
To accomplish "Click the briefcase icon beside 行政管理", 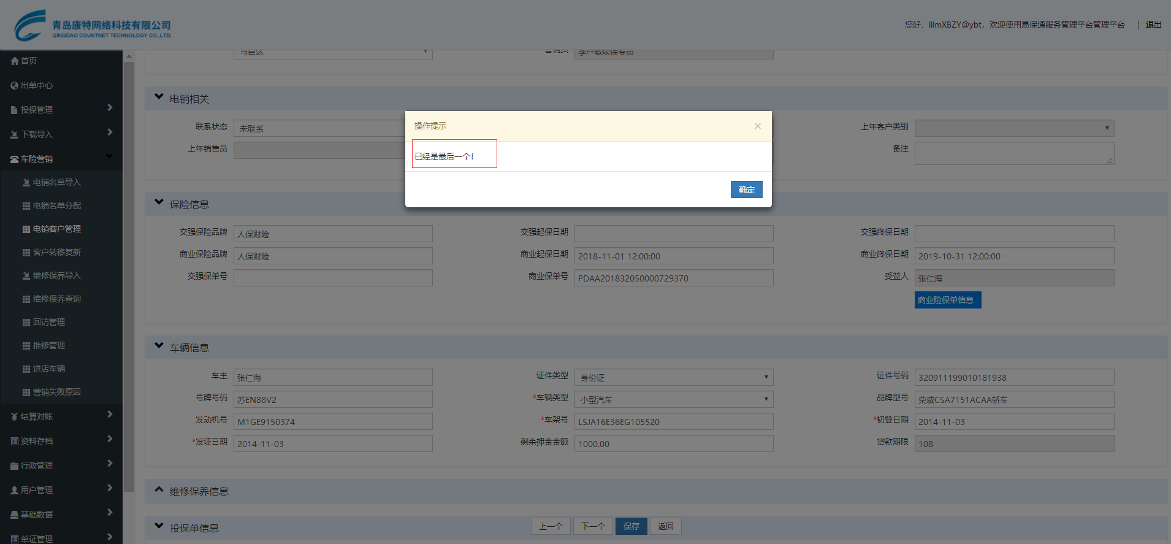I will click(14, 465).
